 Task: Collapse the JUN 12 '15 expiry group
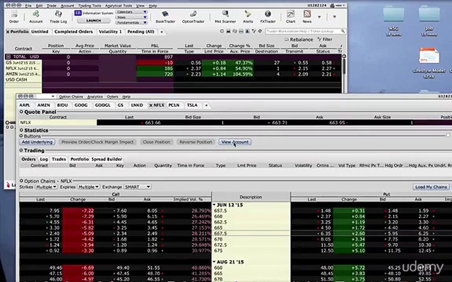214,205
